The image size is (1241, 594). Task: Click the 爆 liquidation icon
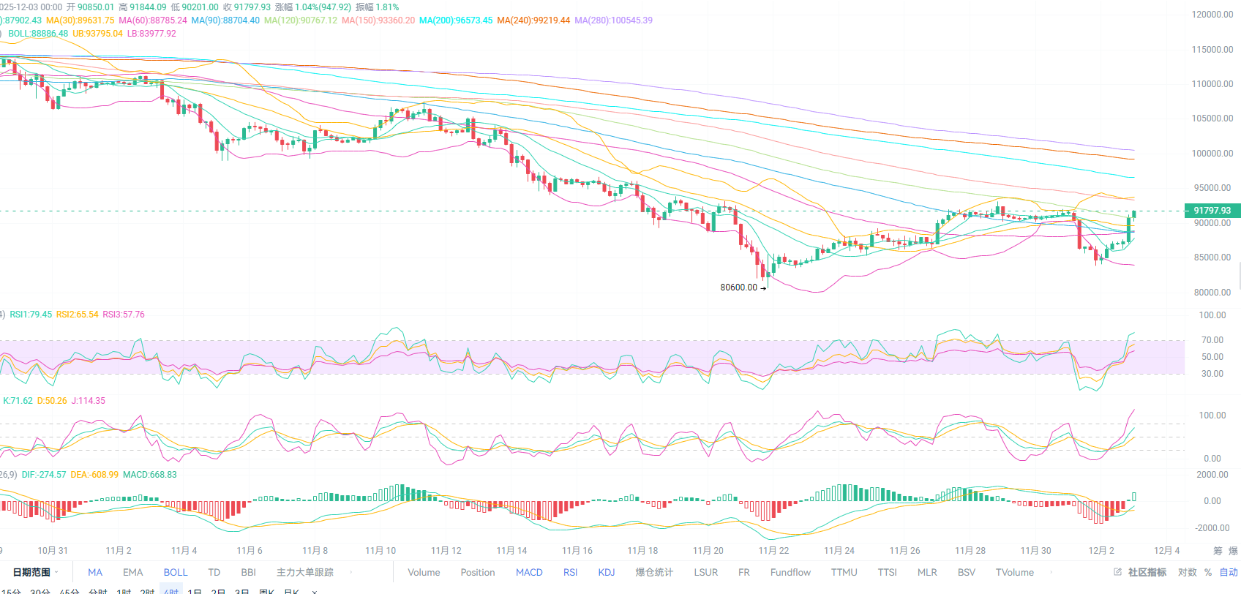pos(1233,551)
